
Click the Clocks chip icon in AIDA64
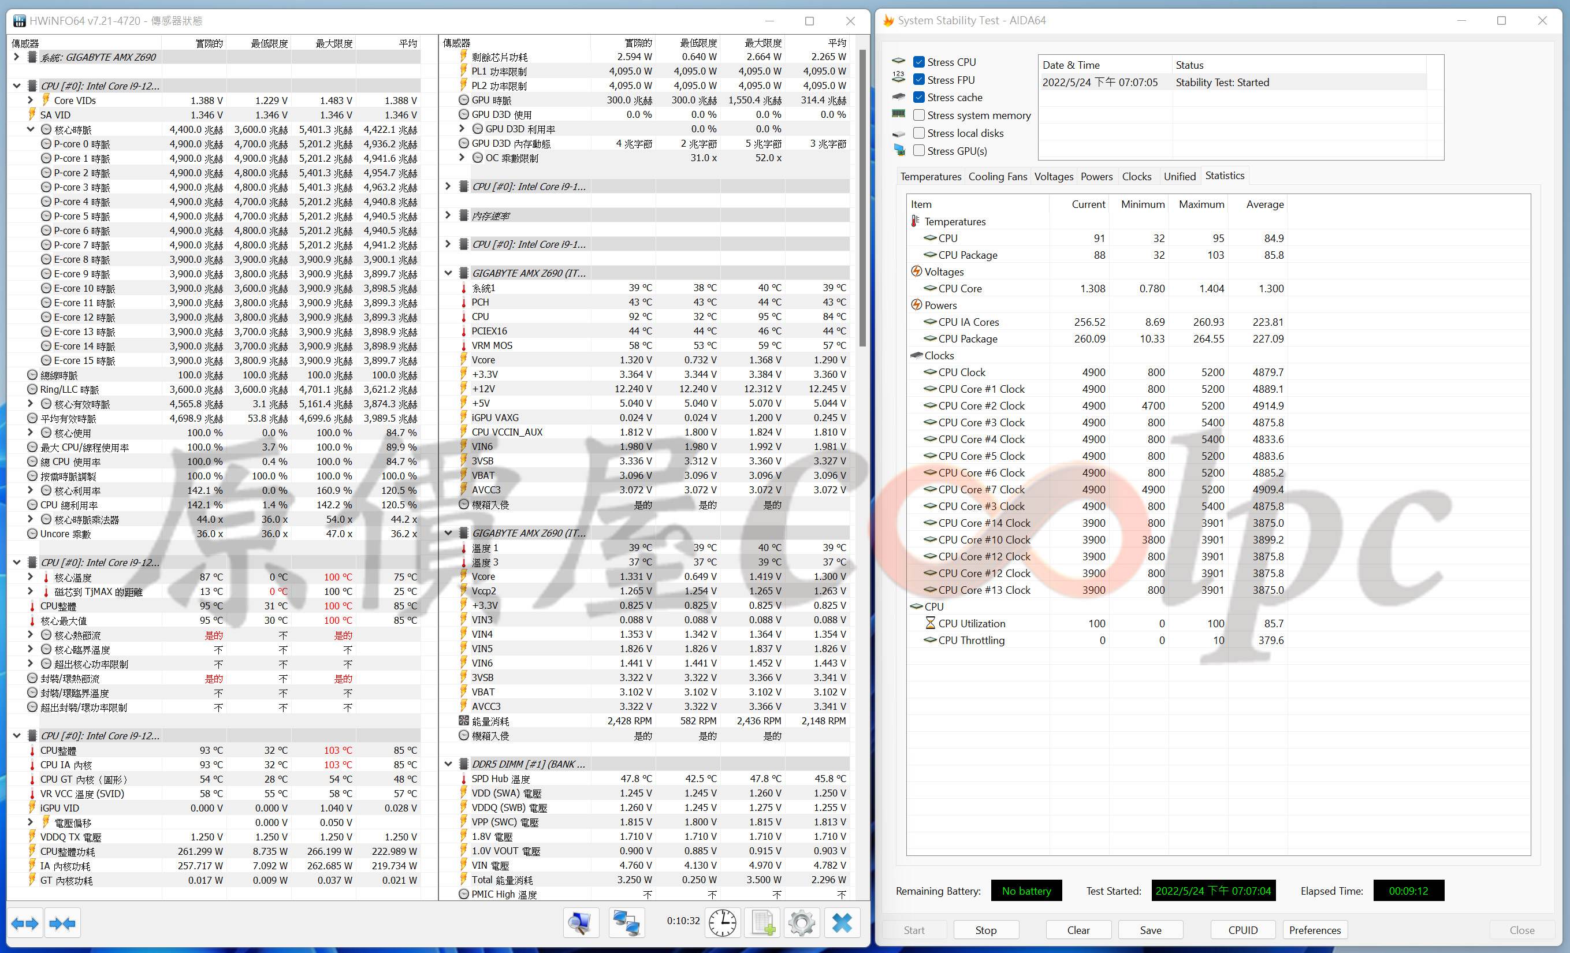point(916,355)
